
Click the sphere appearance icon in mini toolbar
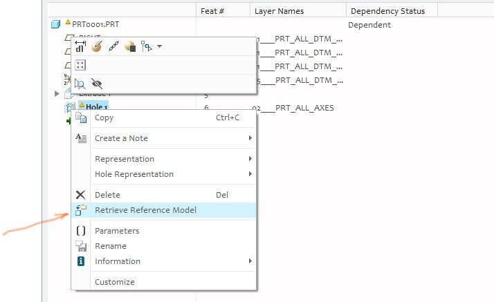(130, 46)
